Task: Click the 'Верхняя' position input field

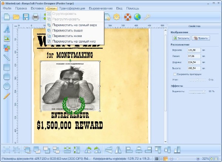Action: 194,50
